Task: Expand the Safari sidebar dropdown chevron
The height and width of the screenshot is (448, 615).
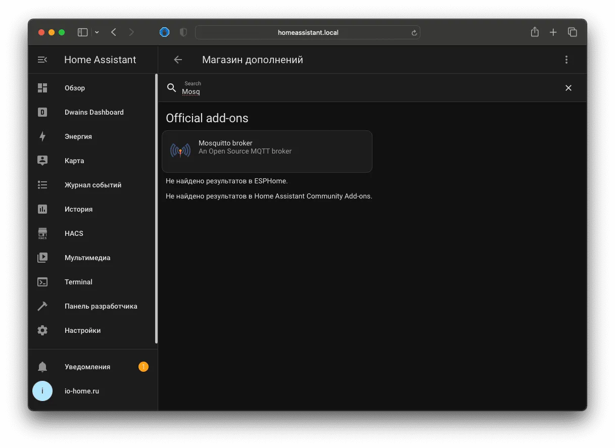Action: click(97, 32)
